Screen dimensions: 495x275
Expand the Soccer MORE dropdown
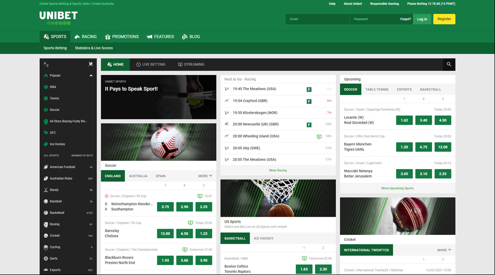(x=205, y=176)
